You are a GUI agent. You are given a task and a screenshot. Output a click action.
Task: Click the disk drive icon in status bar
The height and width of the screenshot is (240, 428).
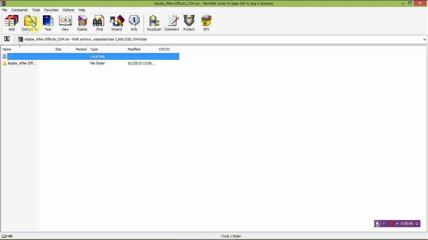coord(4,236)
